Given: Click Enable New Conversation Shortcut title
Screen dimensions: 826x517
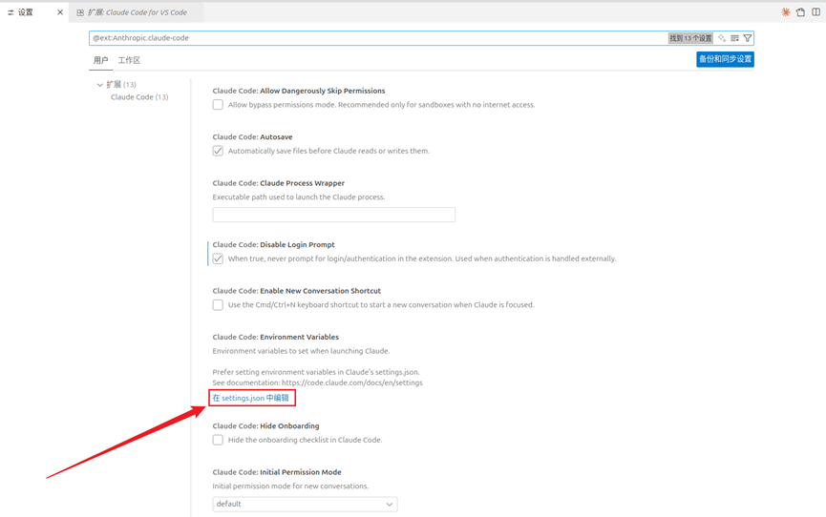Looking at the screenshot, I should coord(297,291).
